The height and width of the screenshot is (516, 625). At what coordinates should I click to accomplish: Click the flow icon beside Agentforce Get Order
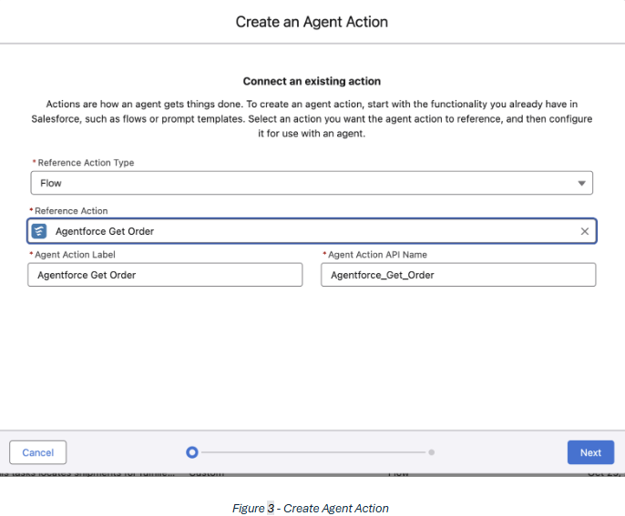39,231
